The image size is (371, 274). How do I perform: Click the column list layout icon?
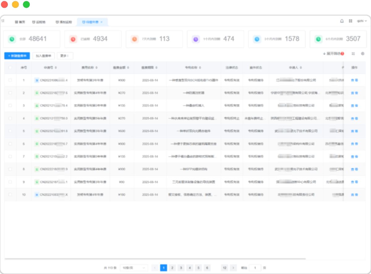[353, 54]
